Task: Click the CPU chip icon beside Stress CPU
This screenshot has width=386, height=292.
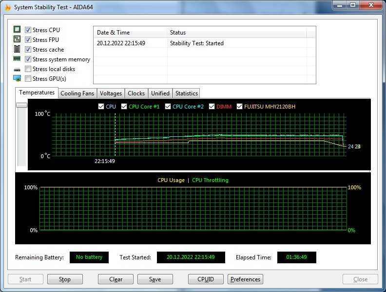Action: (17, 30)
